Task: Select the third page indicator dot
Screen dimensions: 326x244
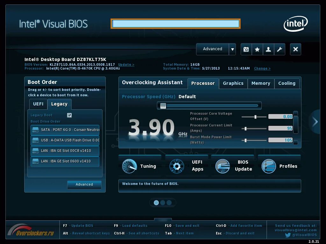Action: [169, 203]
